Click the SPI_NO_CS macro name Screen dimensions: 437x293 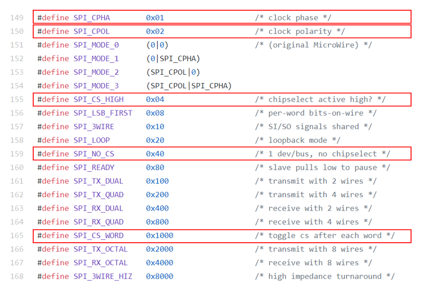pos(93,154)
